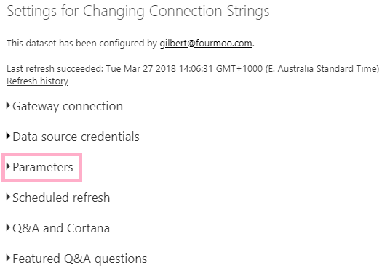Expand the Data source credentials section label

point(76,137)
